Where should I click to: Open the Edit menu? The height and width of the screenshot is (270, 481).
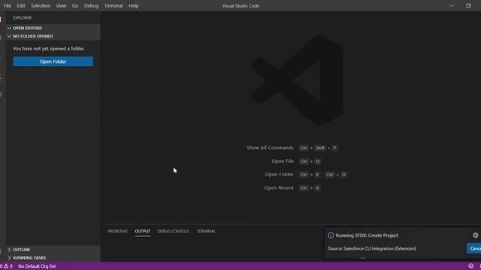pyautogui.click(x=21, y=6)
